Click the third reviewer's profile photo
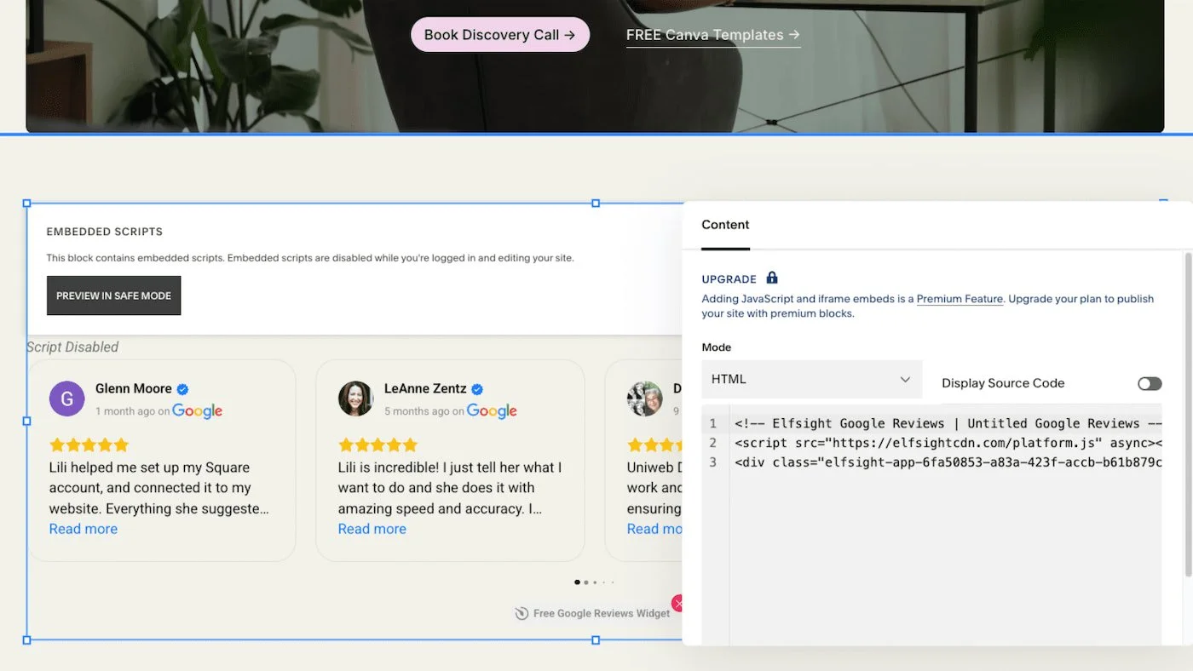1193x671 pixels. [645, 399]
